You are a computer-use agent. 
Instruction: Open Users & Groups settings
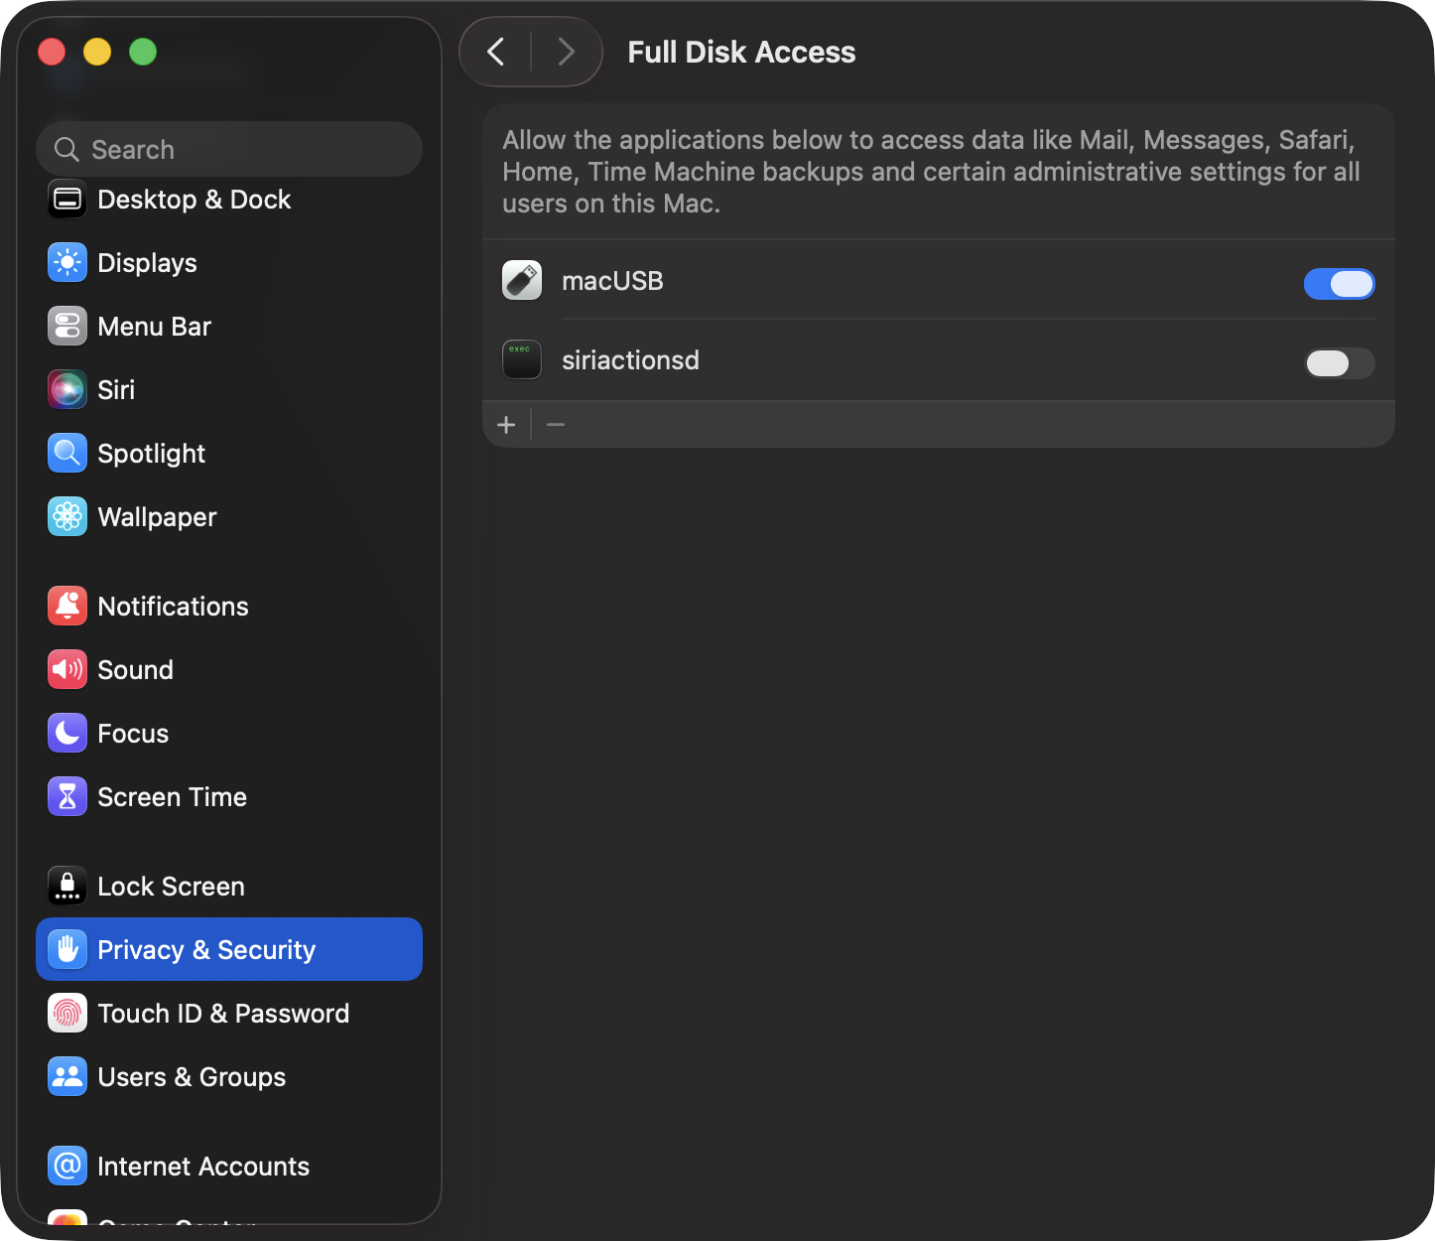229,1077
